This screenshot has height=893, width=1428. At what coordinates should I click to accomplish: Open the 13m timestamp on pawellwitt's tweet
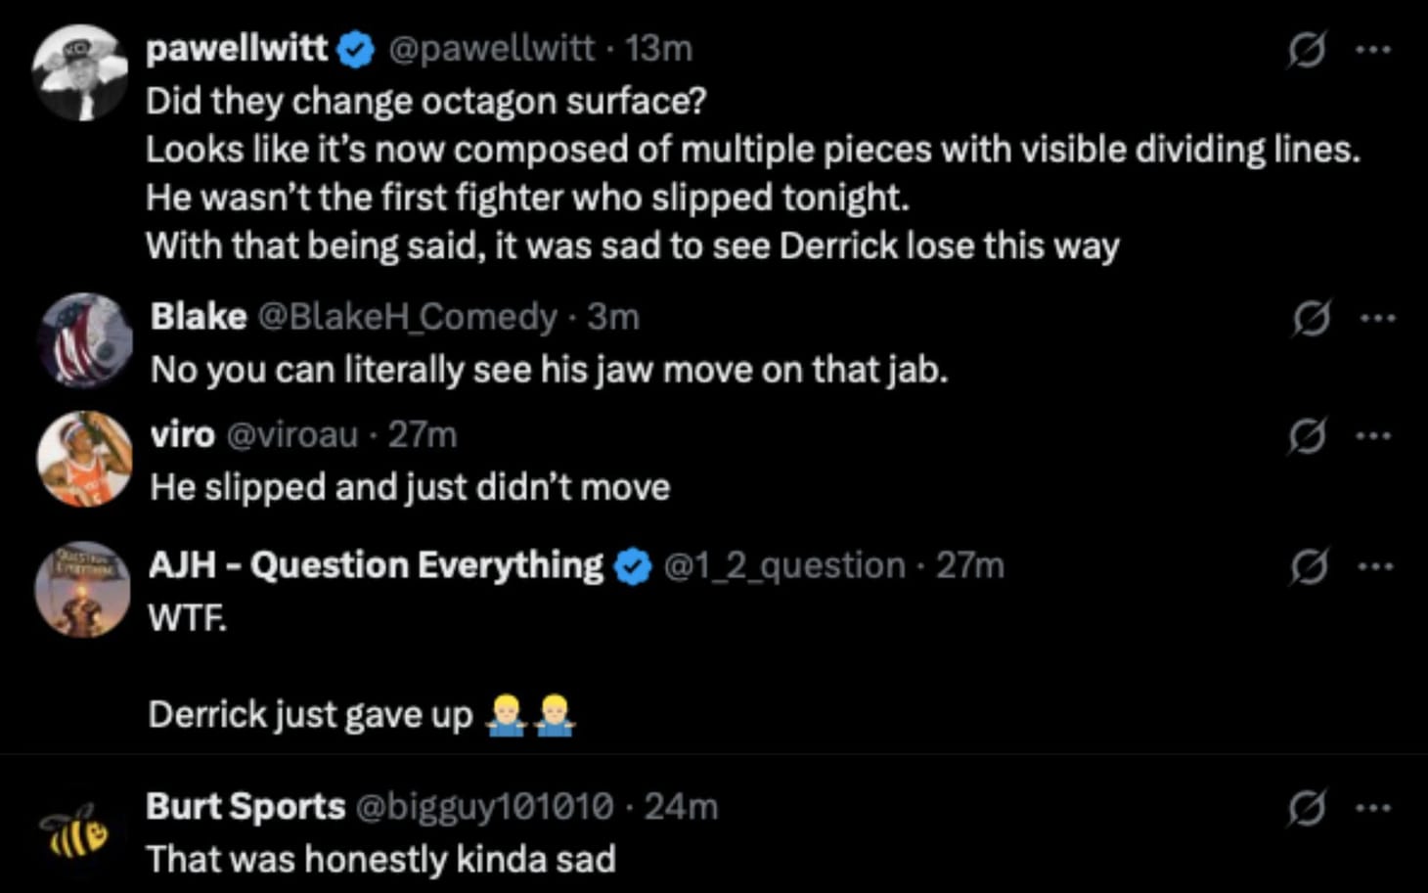[659, 48]
